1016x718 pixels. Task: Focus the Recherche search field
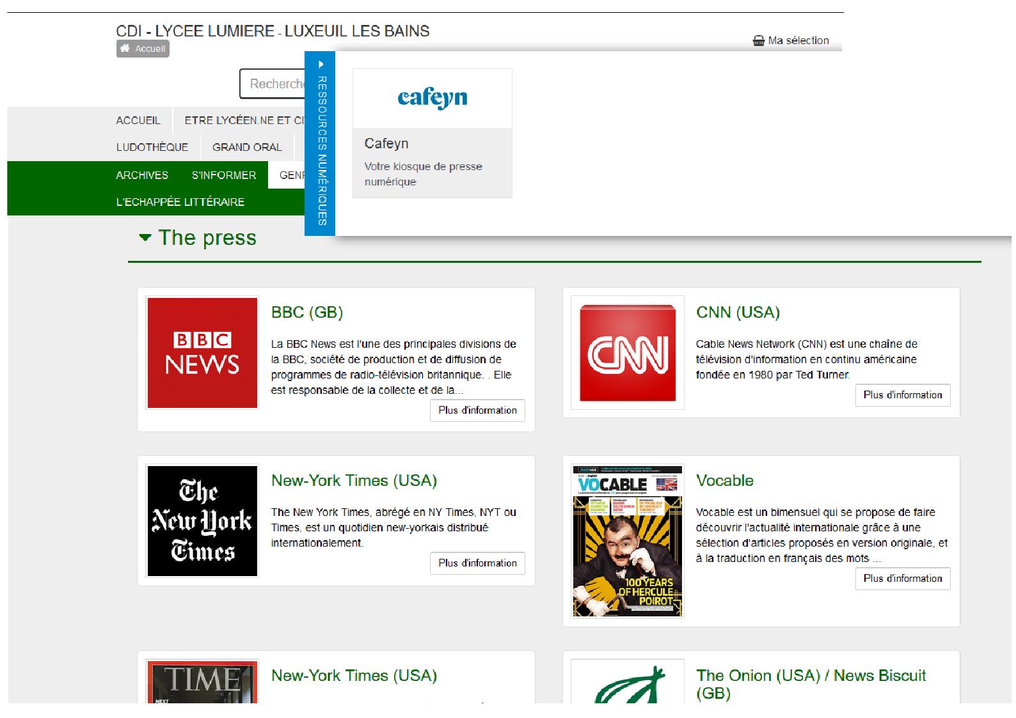pyautogui.click(x=273, y=84)
